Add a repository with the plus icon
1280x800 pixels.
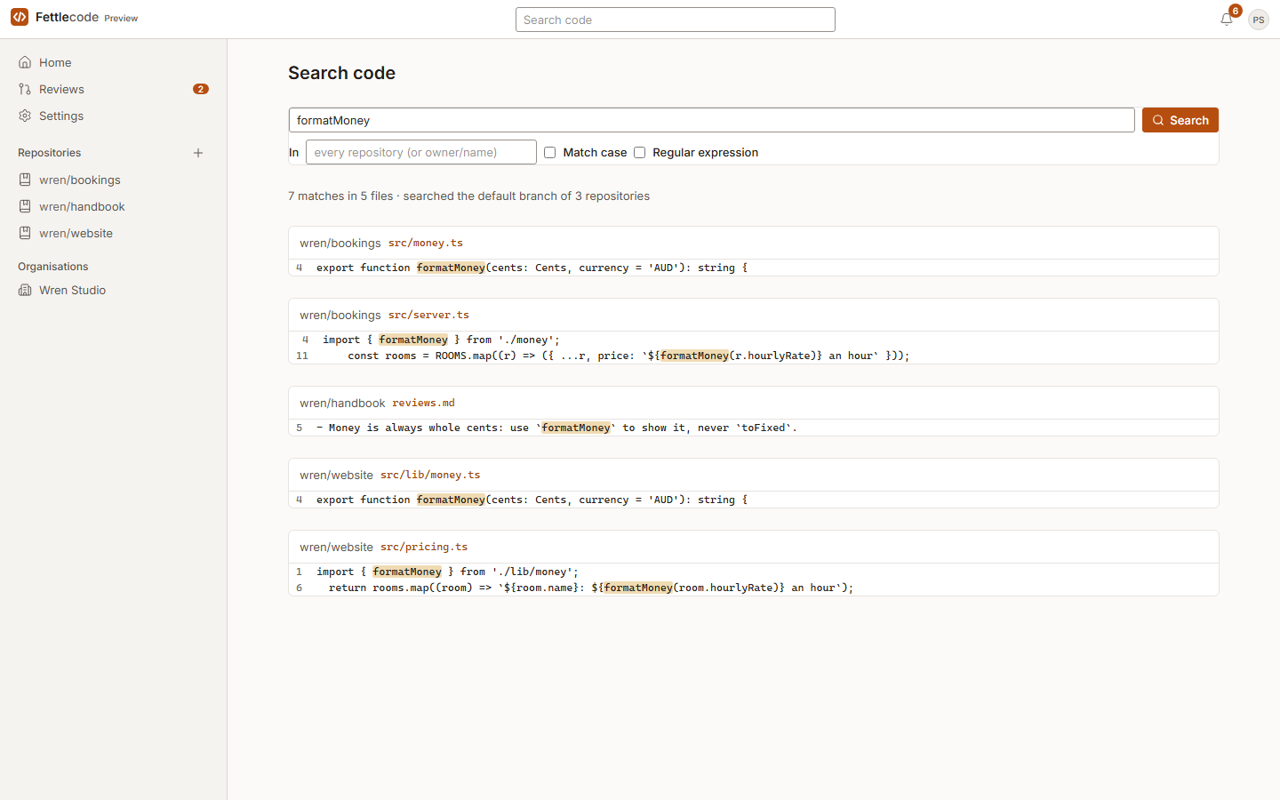click(x=198, y=153)
